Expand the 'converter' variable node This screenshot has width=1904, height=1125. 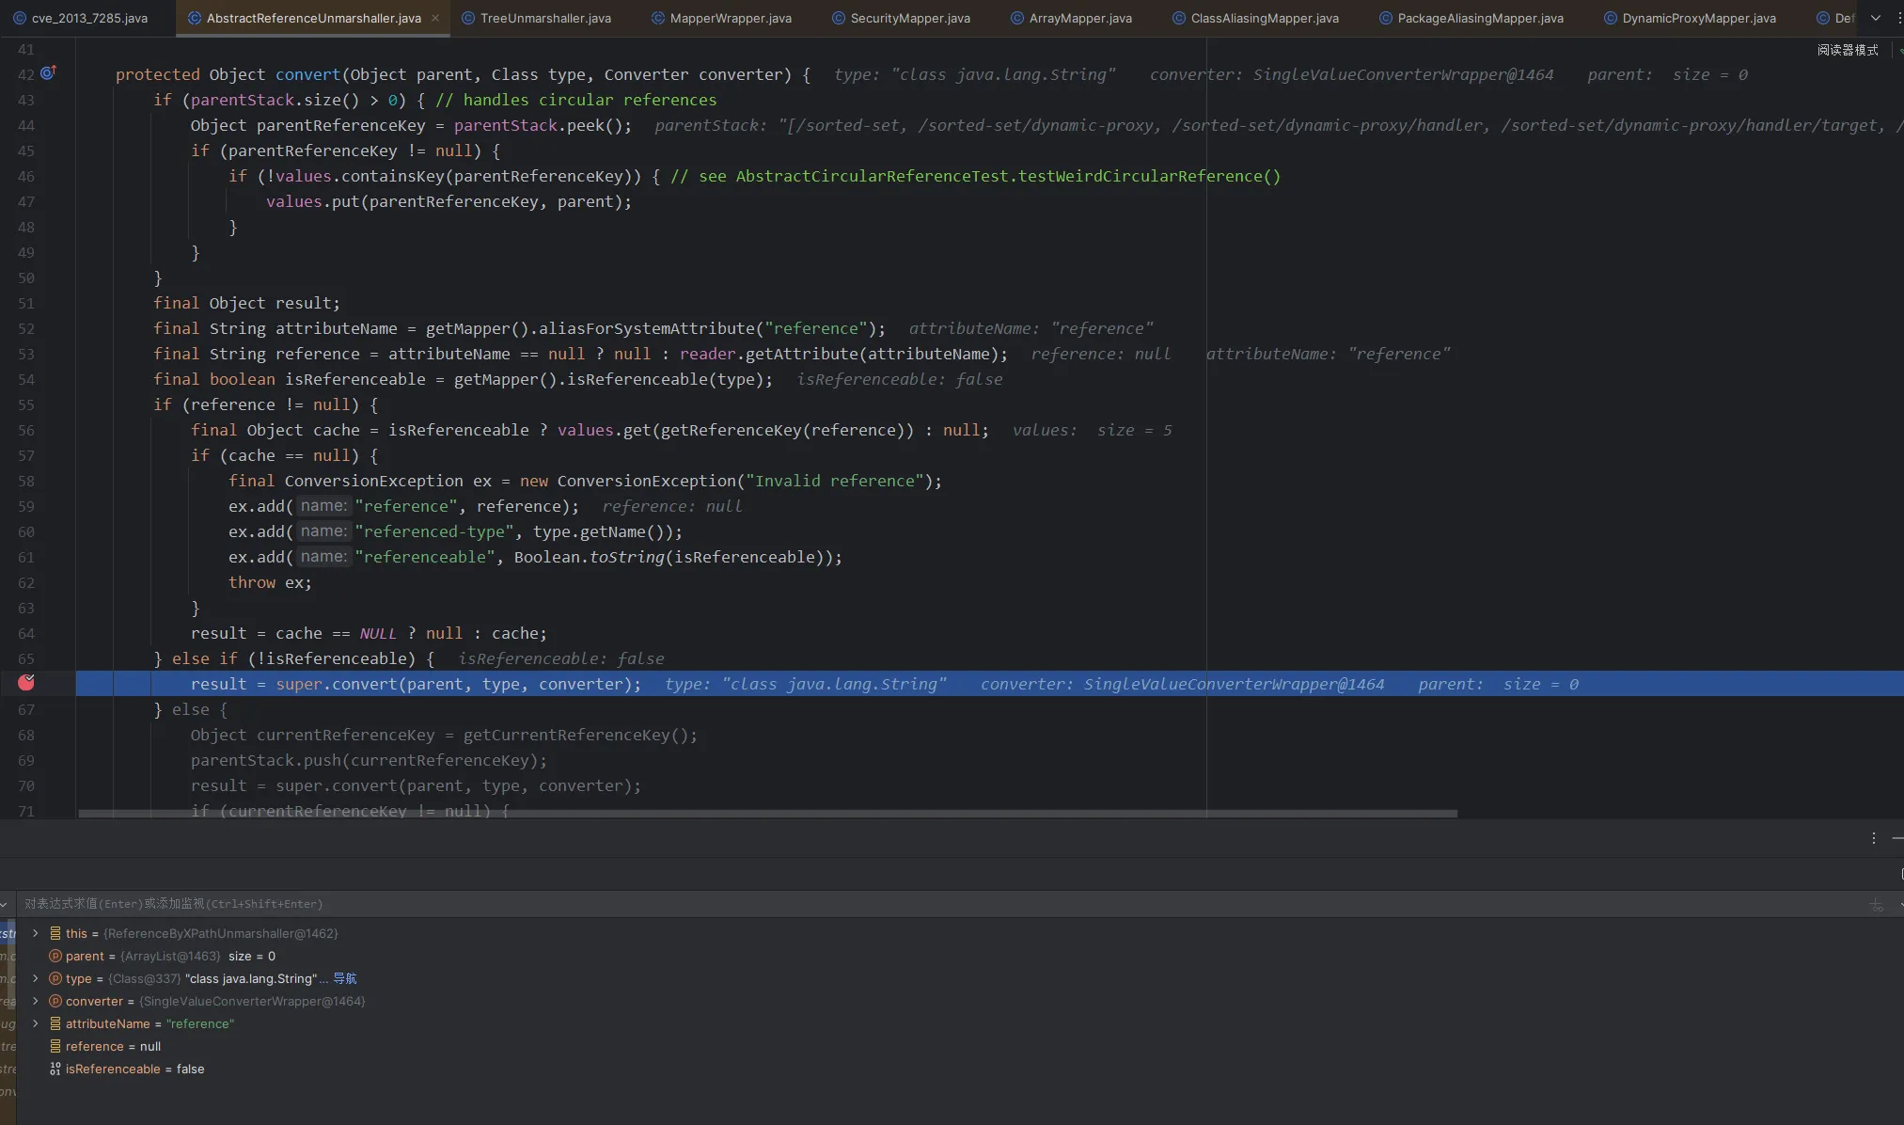tap(35, 1001)
